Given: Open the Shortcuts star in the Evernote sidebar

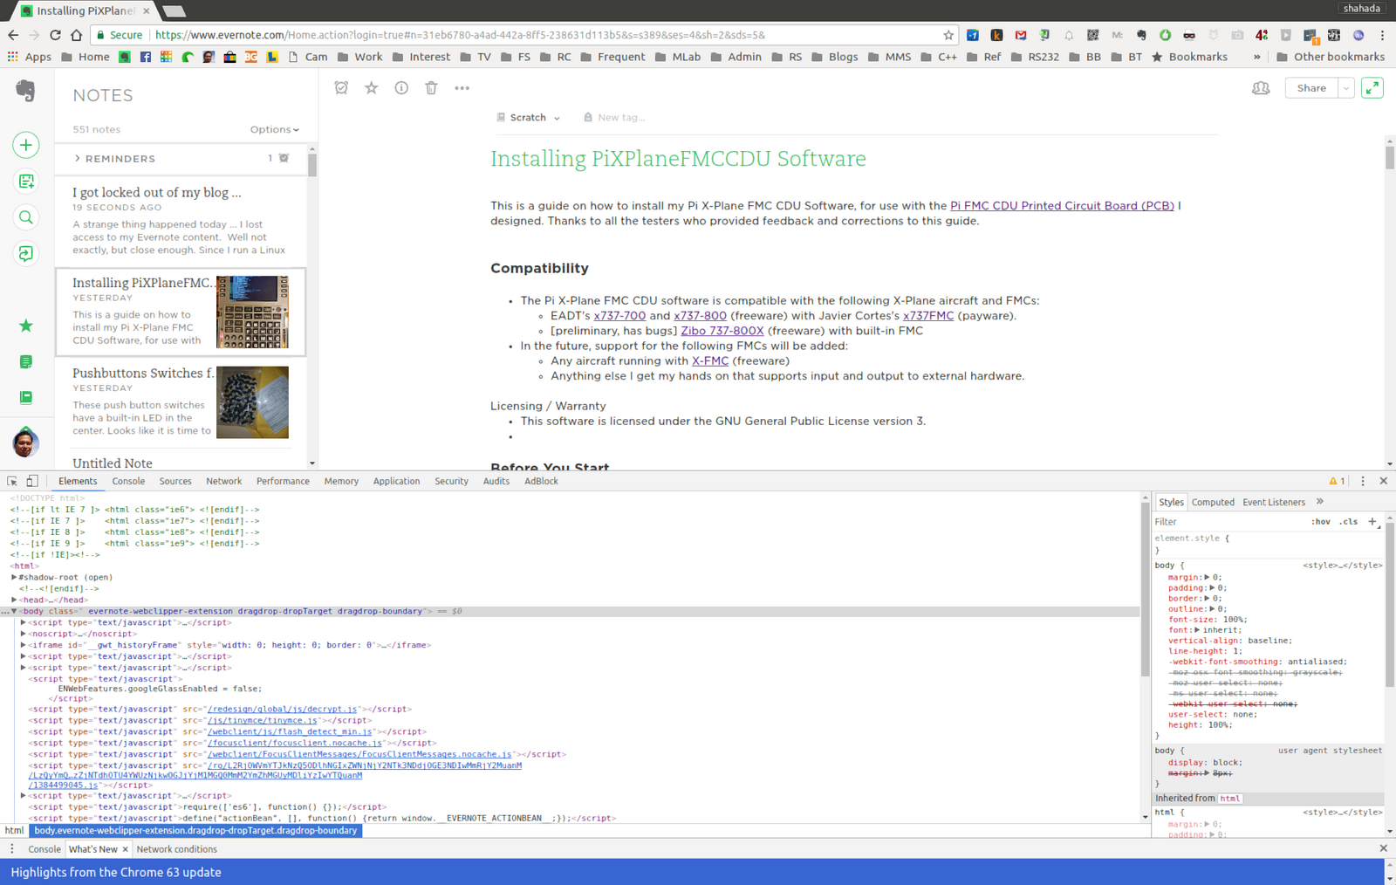Looking at the screenshot, I should pos(26,326).
